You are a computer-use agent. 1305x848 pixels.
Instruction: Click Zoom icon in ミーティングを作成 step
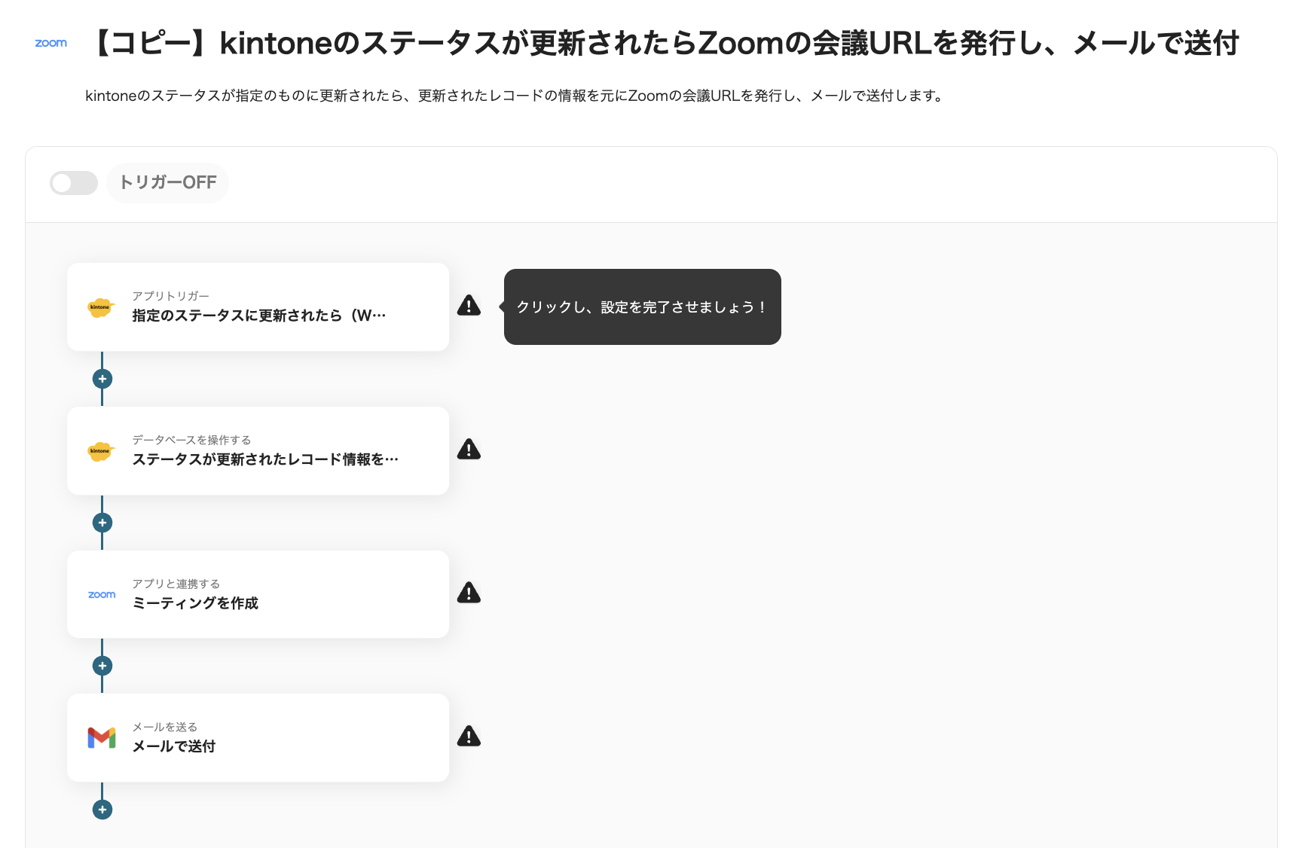click(x=102, y=595)
